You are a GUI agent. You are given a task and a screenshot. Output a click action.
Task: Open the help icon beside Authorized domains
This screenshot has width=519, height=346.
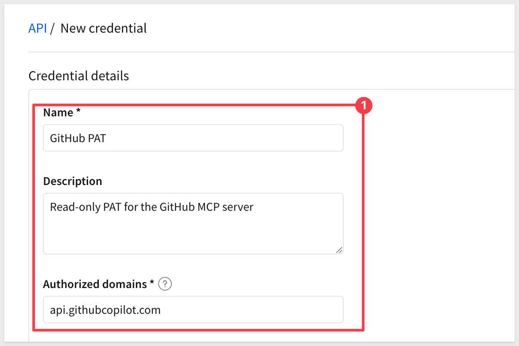[x=165, y=284]
